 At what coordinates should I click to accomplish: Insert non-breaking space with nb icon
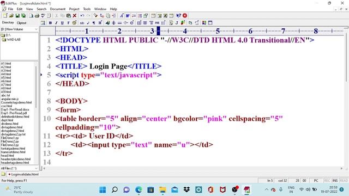pos(82,23)
